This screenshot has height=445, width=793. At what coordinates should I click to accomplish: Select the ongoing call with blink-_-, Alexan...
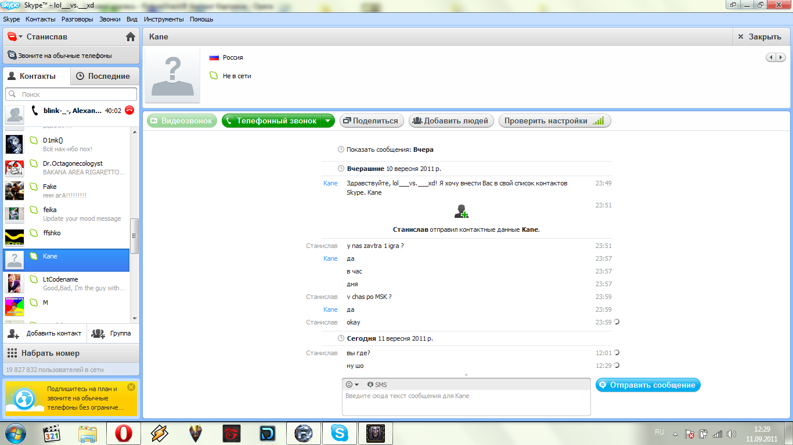[x=71, y=114]
